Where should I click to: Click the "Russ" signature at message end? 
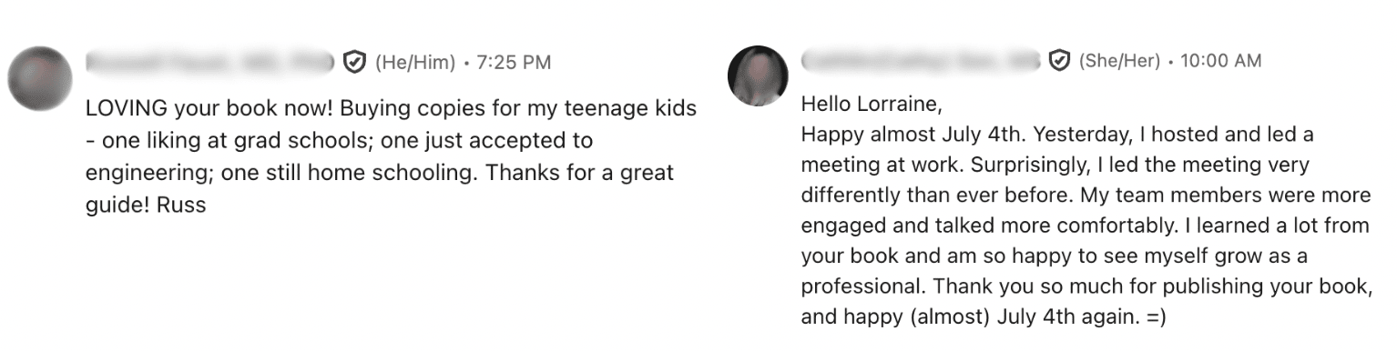click(181, 205)
